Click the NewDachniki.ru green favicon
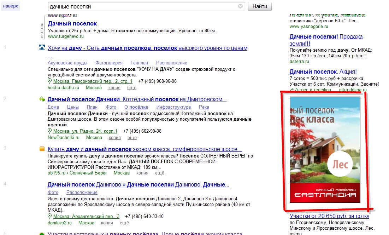 (x=42, y=99)
